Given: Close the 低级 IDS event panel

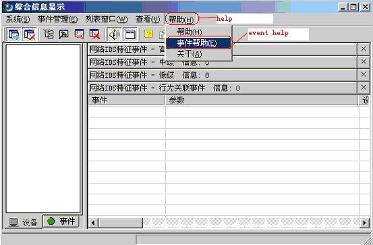Looking at the screenshot, I should click(x=364, y=75).
